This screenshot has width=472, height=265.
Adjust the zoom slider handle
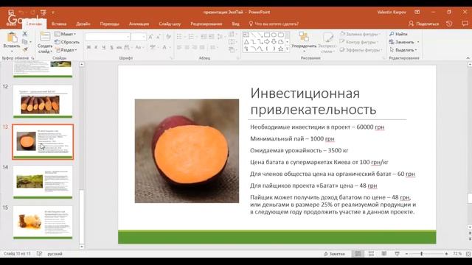421,254
